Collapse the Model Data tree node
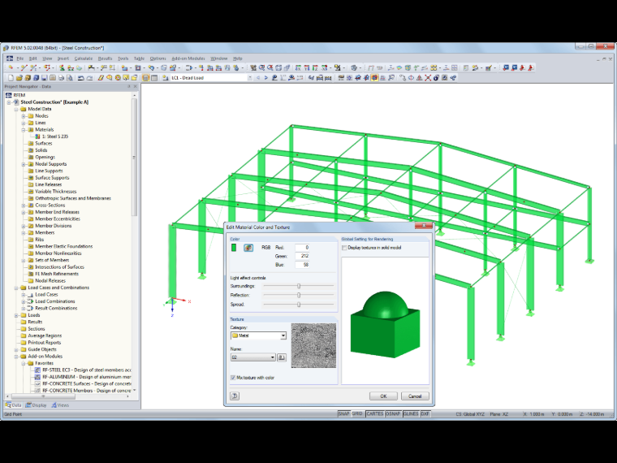Screen dimensions: 617x463 16,109
